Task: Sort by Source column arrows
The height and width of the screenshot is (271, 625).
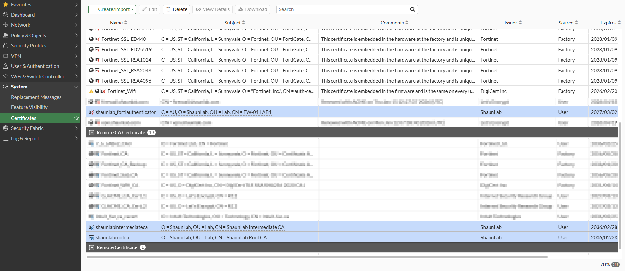Action: click(x=576, y=23)
